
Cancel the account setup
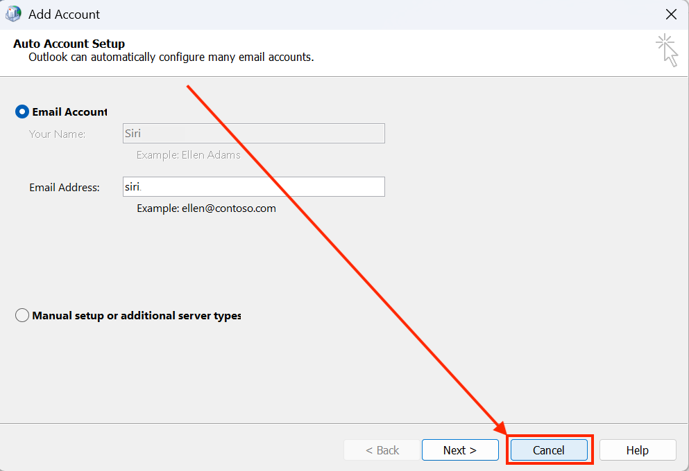point(549,450)
